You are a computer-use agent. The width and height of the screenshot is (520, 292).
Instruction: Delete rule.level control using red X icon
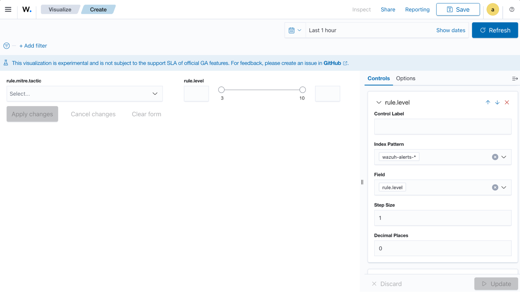point(507,102)
